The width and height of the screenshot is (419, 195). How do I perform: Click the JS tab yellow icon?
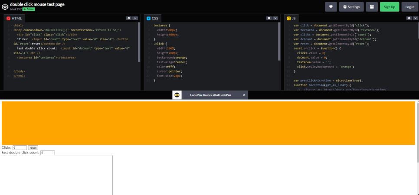(288, 19)
